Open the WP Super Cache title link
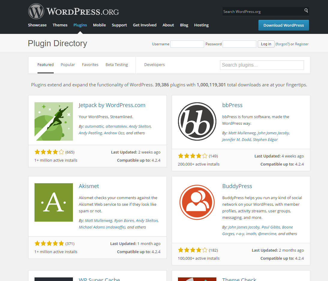This screenshot has width=328, height=281. pyautogui.click(x=99, y=279)
